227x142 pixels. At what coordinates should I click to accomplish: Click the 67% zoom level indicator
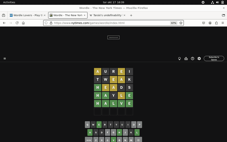[x=174, y=23]
